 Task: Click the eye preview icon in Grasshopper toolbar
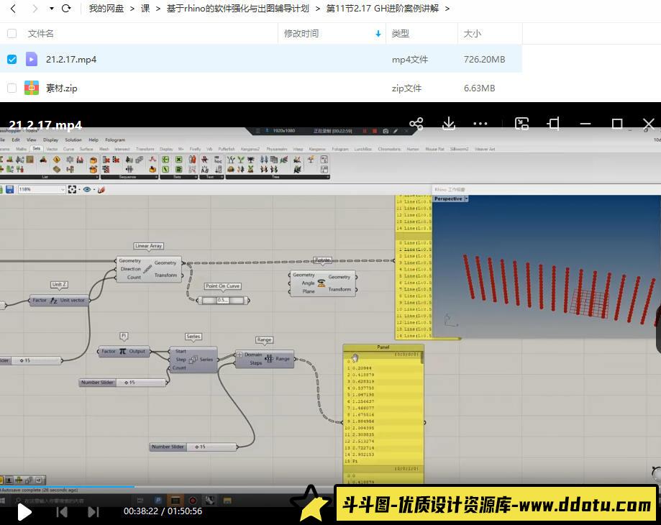point(87,190)
